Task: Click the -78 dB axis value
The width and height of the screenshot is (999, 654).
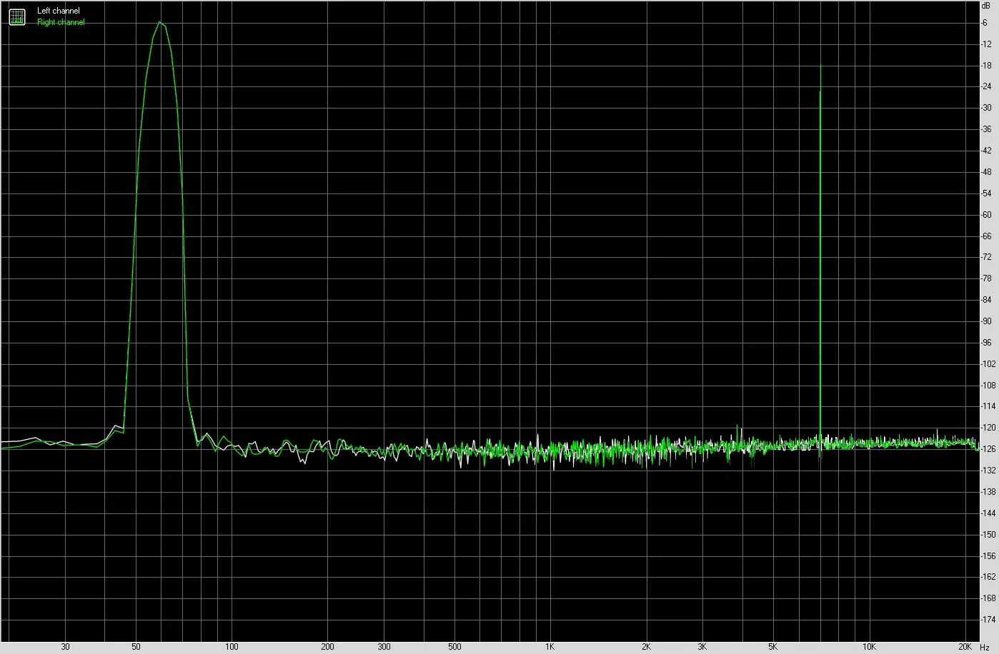Action: (986, 278)
